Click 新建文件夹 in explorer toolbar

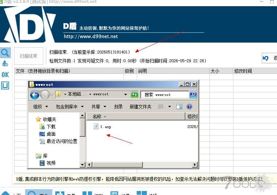coord(140,107)
